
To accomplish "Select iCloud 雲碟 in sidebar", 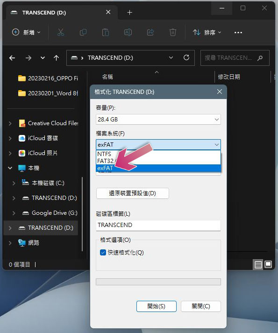I will point(38,138).
